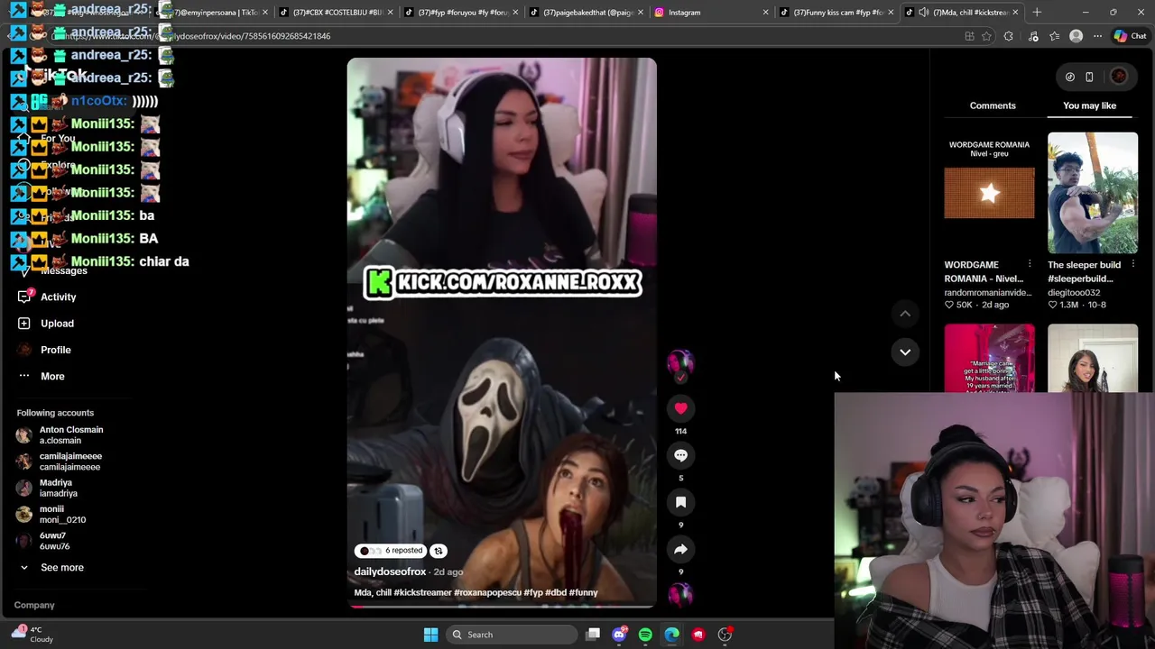
Task: Click the repost icon beside 6 reposted
Action: point(439,551)
